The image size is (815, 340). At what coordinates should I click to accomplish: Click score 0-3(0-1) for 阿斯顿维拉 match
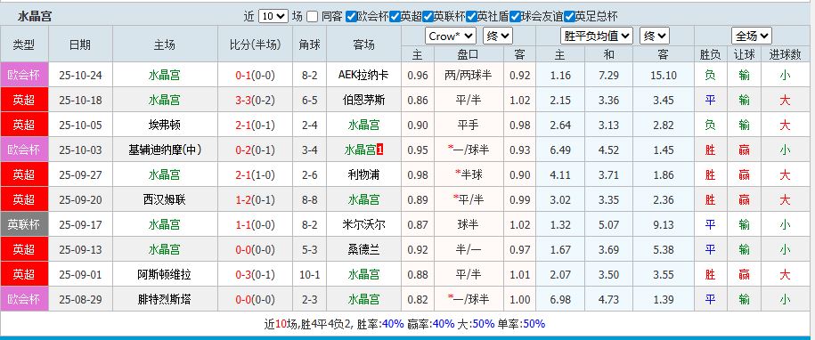point(256,275)
